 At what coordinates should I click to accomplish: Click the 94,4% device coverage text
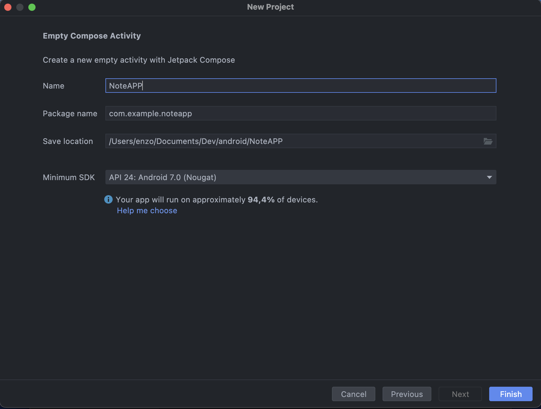click(261, 200)
